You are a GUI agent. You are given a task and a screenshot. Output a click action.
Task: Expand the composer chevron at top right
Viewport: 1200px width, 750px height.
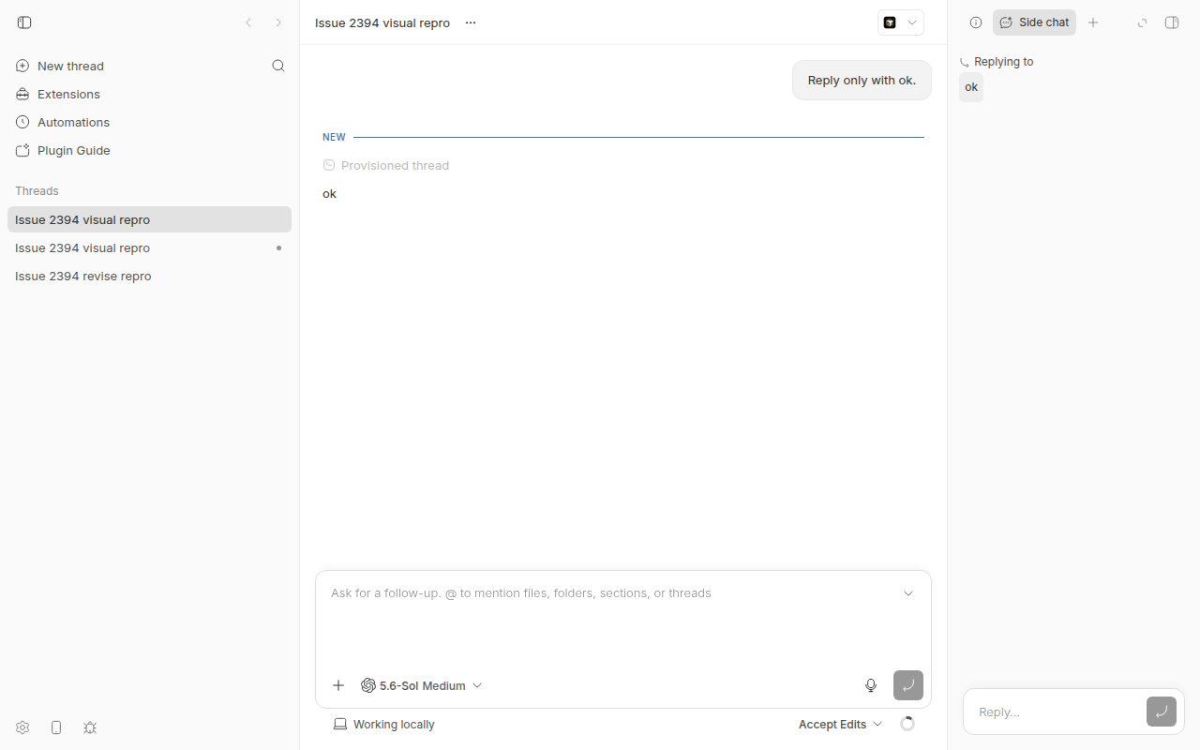click(908, 593)
